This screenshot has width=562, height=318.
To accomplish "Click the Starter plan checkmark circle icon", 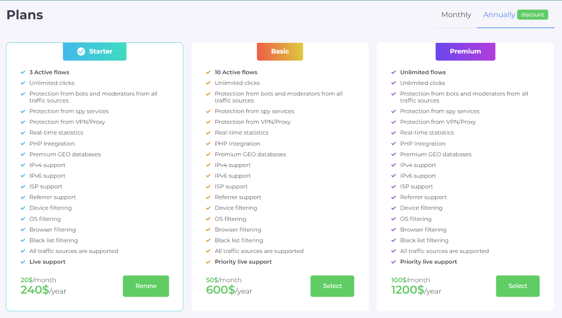I will click(x=81, y=51).
